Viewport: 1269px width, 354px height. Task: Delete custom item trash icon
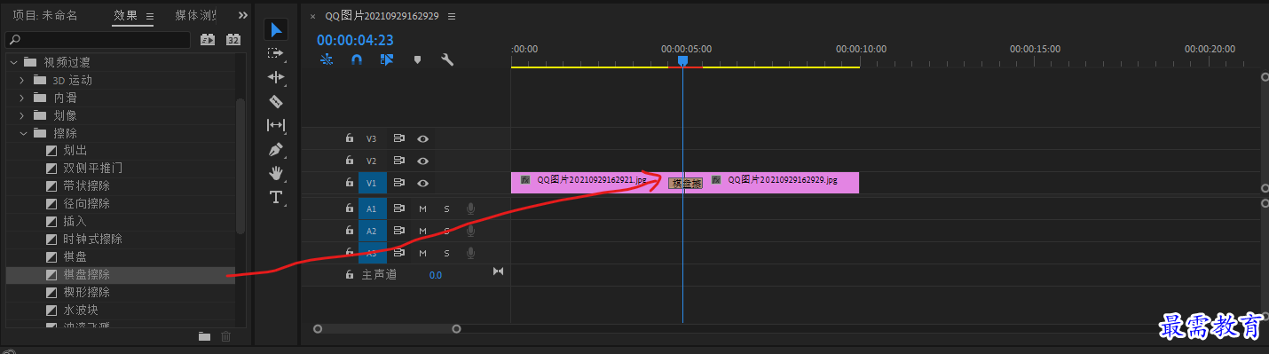226,336
